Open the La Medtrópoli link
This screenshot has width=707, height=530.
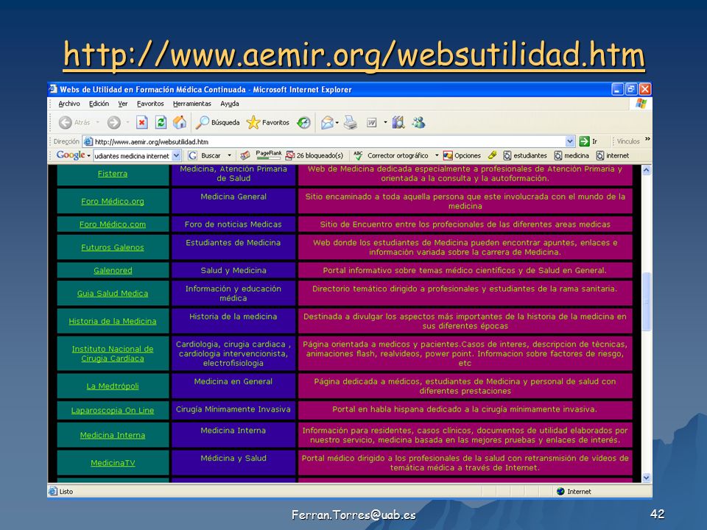[112, 386]
